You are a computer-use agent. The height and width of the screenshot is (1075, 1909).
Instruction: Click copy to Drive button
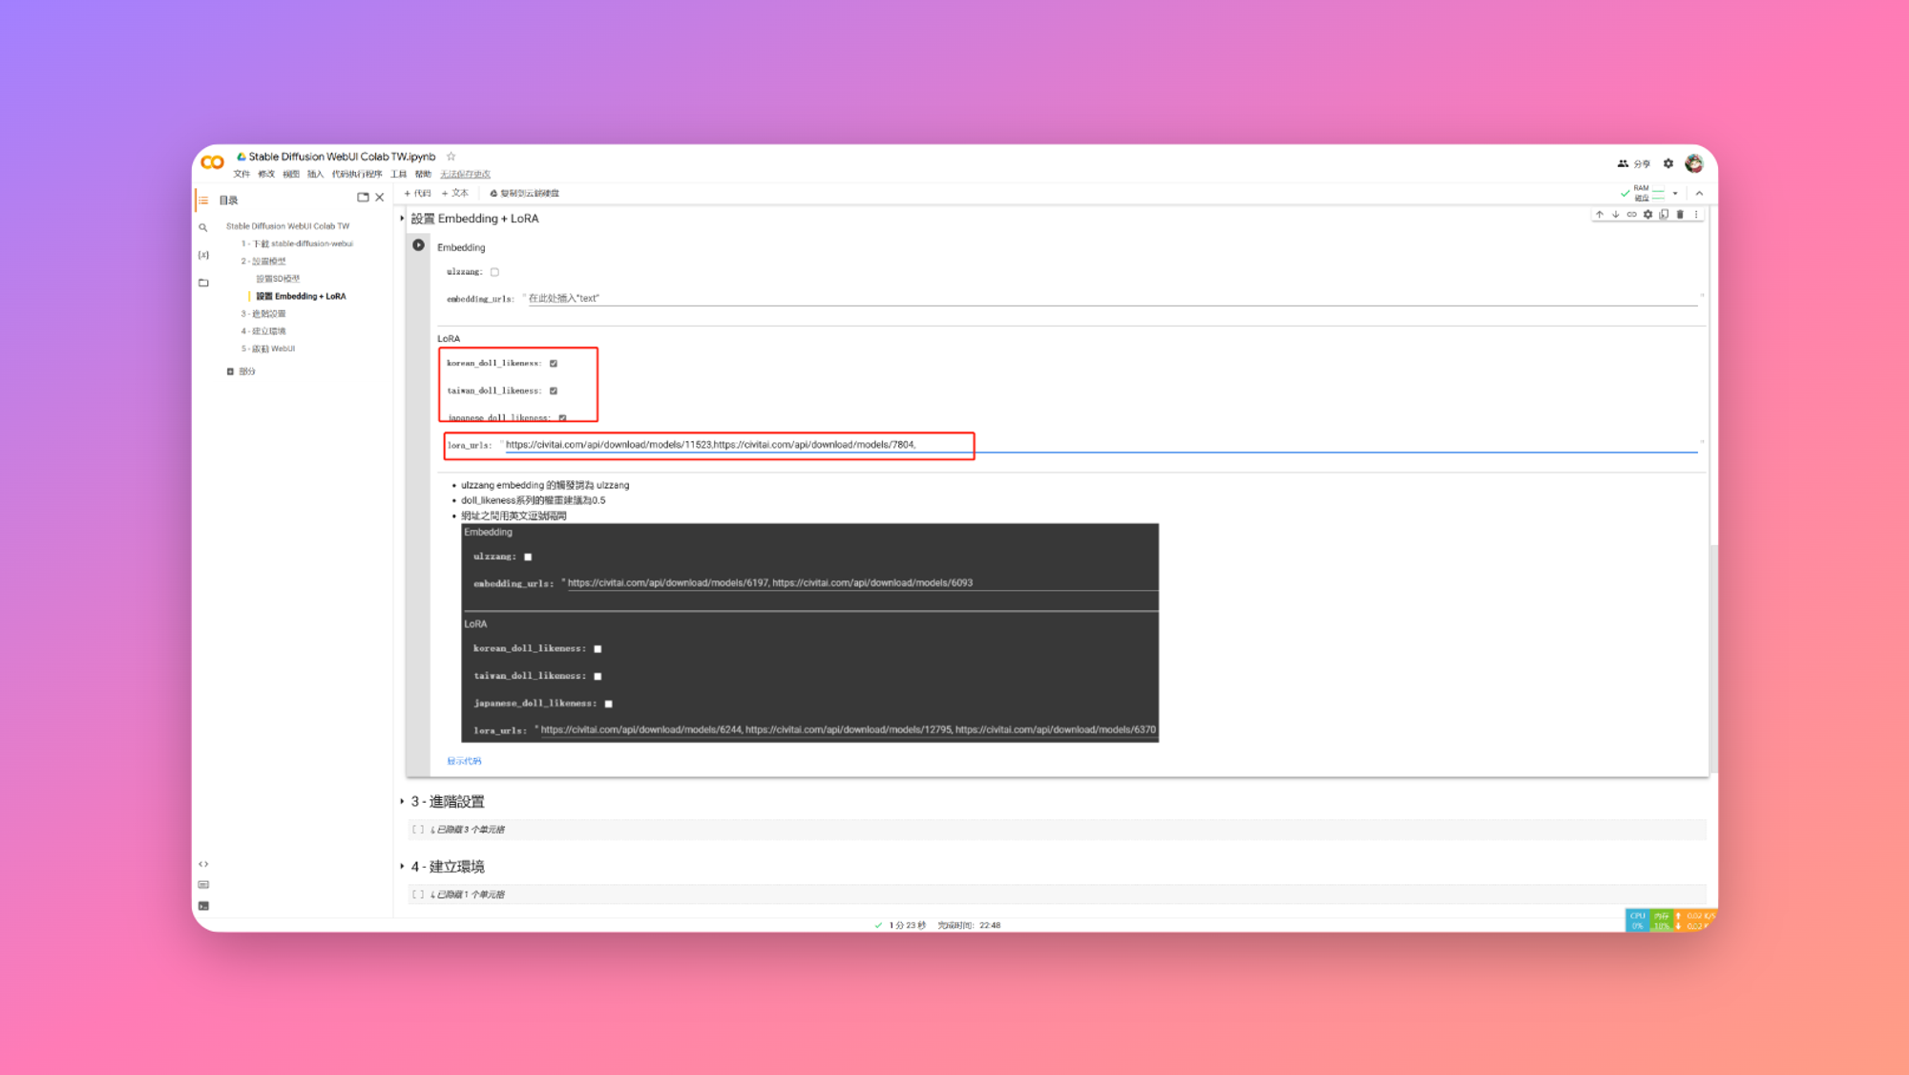[x=525, y=193]
